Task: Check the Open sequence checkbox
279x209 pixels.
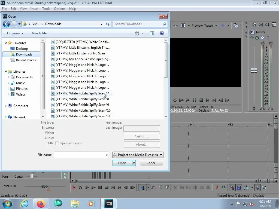Action: tap(57, 143)
